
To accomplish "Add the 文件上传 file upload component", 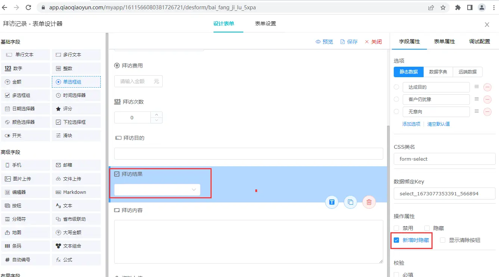I will 76,179.
